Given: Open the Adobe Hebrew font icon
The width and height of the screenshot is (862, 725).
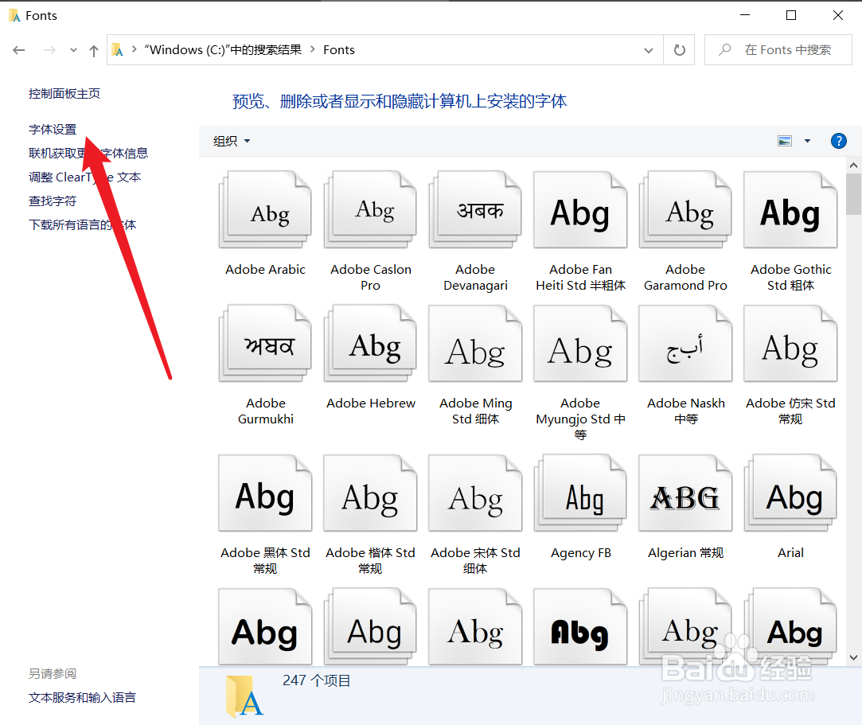Looking at the screenshot, I should point(371,344).
